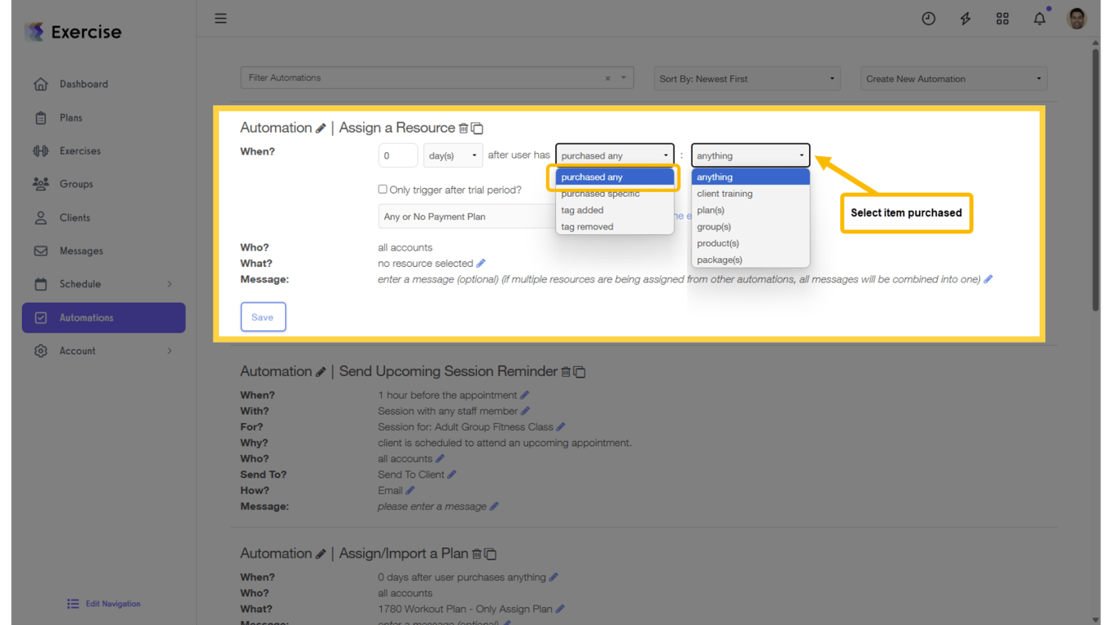1112x625 pixels.
Task: Save the Assign a Resource automation
Action: (263, 317)
